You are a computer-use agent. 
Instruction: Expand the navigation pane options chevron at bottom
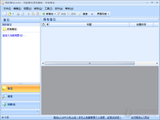(37, 111)
